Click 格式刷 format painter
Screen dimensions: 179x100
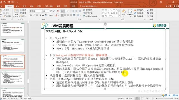click(x=7, y=16)
